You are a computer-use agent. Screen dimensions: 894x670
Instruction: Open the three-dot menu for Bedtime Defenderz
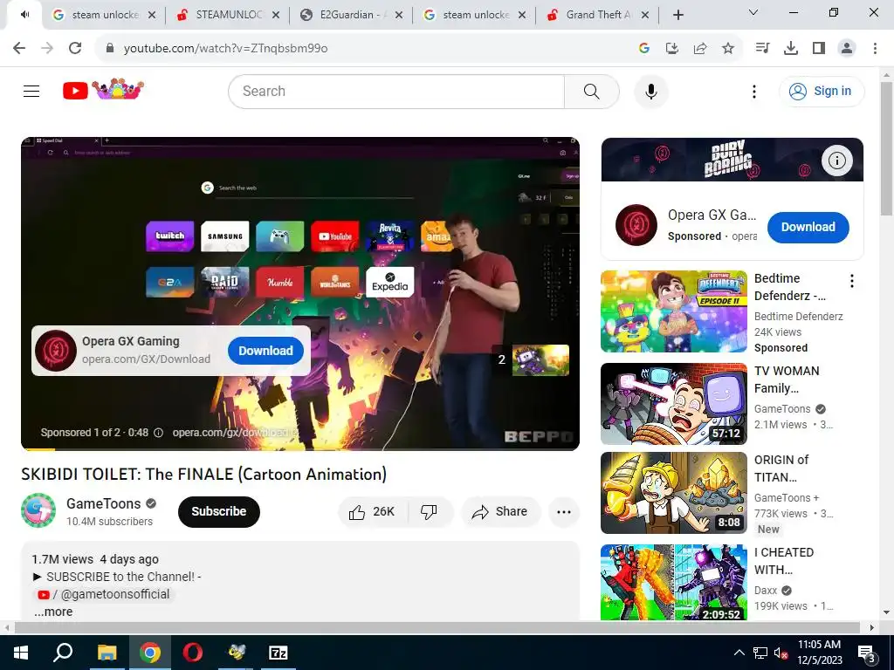pyautogui.click(x=851, y=280)
